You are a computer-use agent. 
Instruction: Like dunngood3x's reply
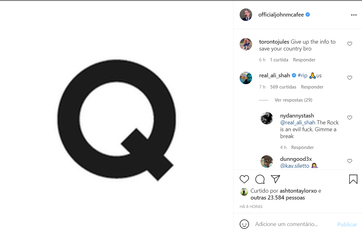pos(350,161)
